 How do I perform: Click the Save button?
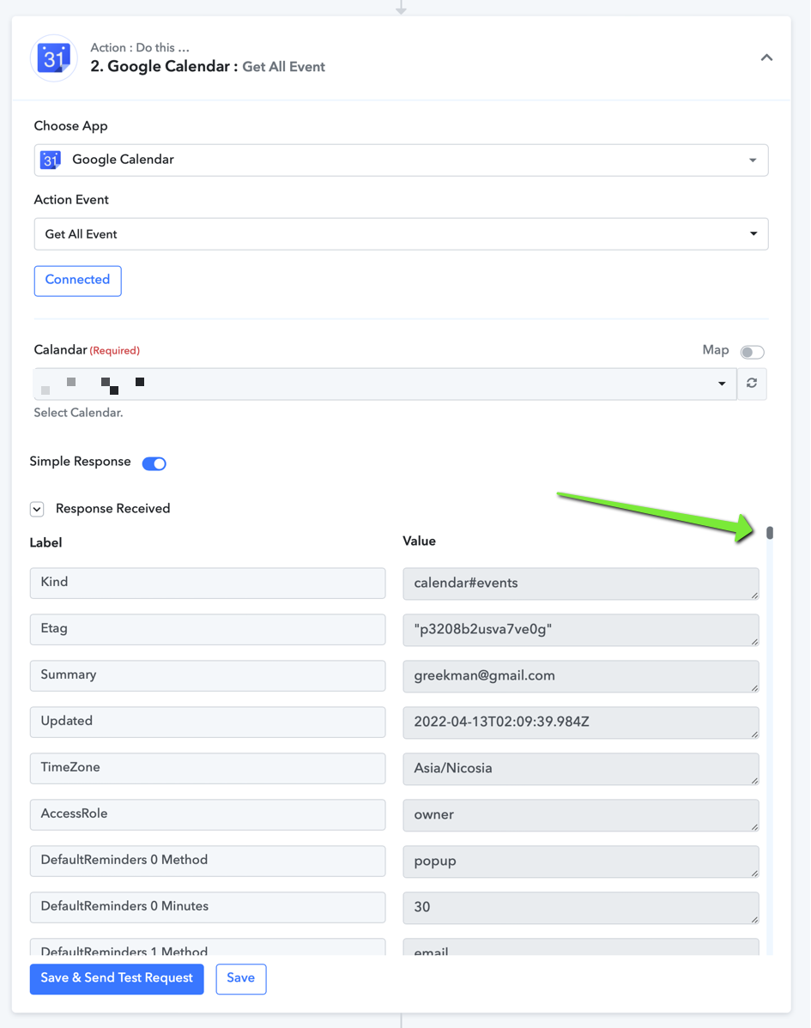[x=240, y=979]
